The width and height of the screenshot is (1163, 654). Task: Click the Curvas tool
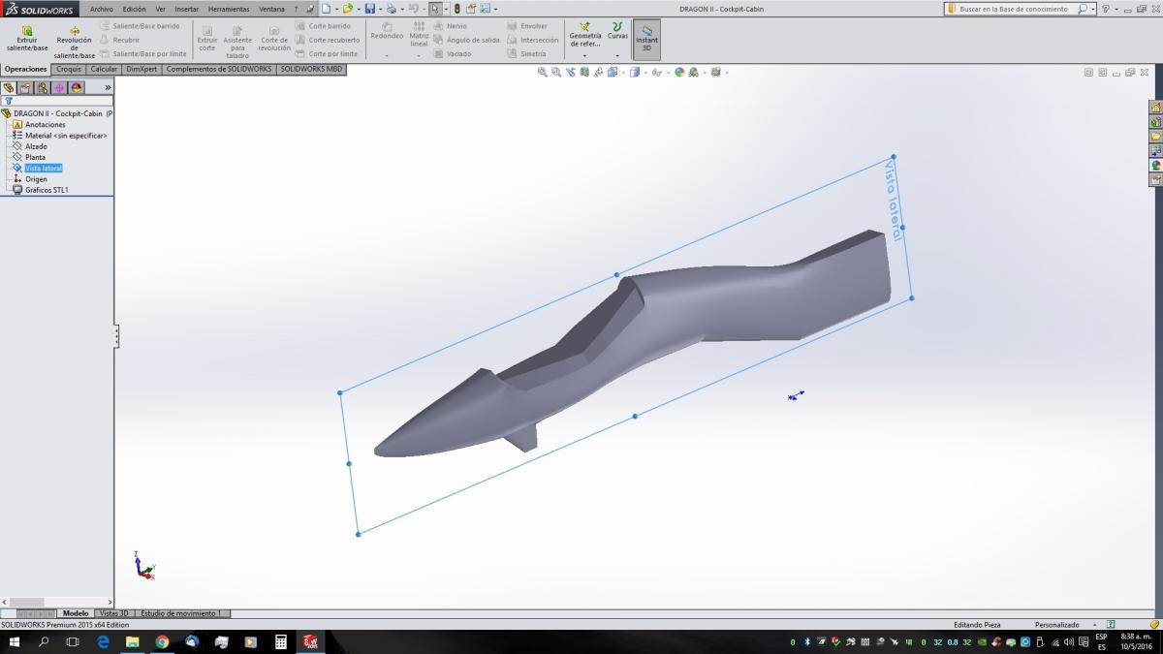click(617, 31)
